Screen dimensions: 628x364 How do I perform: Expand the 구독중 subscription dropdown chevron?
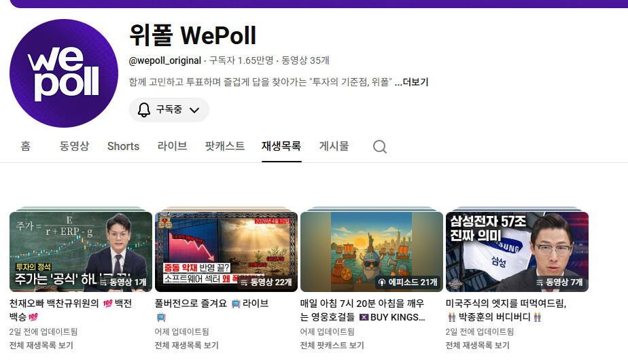click(x=194, y=110)
